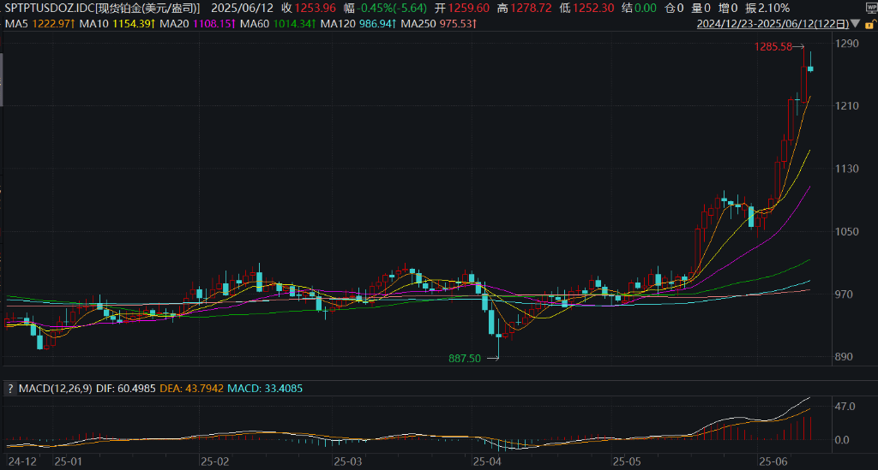Click the 890 price axis label

845,357
